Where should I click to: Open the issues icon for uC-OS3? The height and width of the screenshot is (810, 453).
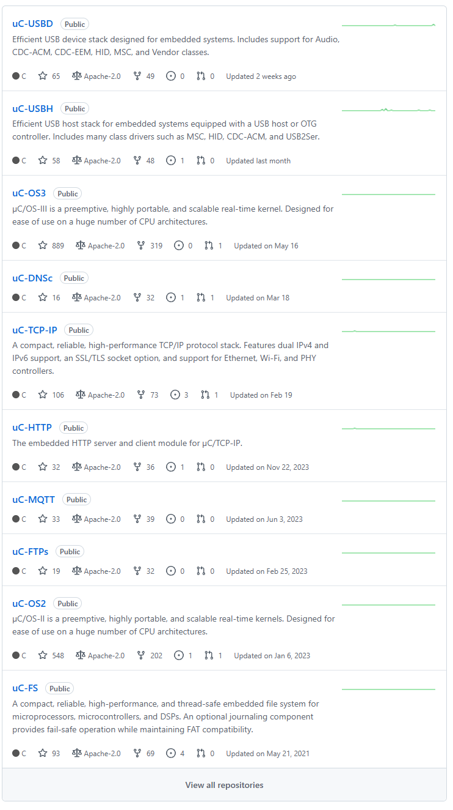[x=179, y=246]
